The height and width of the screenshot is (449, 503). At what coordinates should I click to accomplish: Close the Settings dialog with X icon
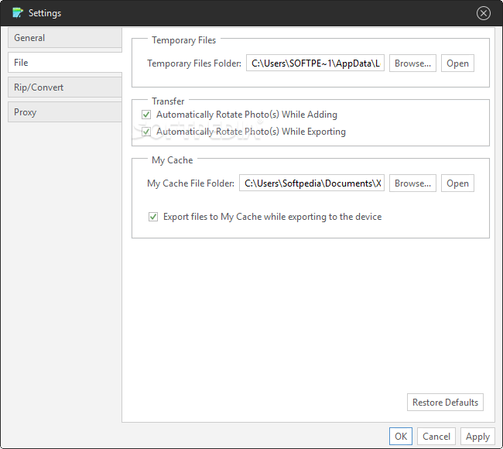click(x=484, y=13)
